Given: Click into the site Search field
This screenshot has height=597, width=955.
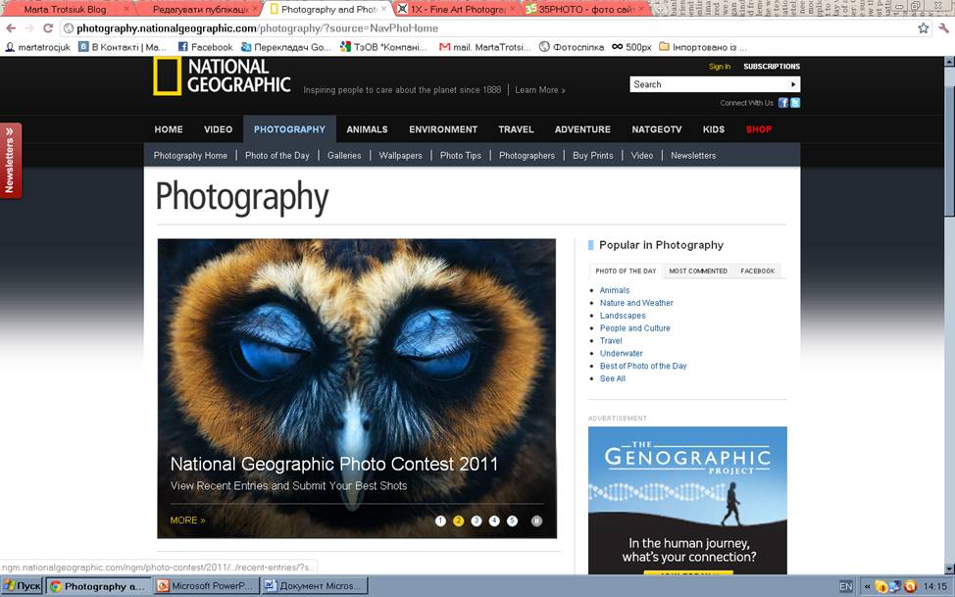Looking at the screenshot, I should [x=708, y=84].
